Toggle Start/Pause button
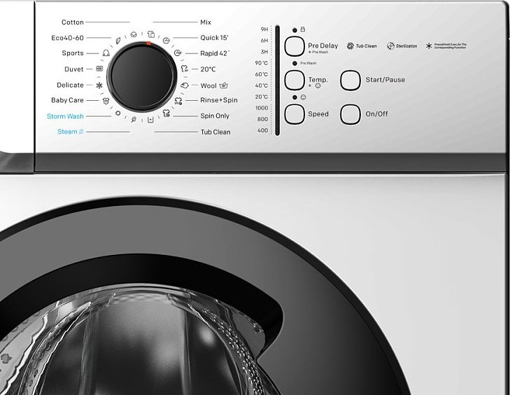Viewport: 510px width, 395px height. pos(350,80)
